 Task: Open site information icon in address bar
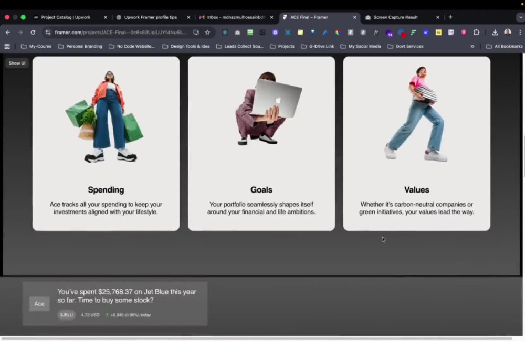point(48,33)
